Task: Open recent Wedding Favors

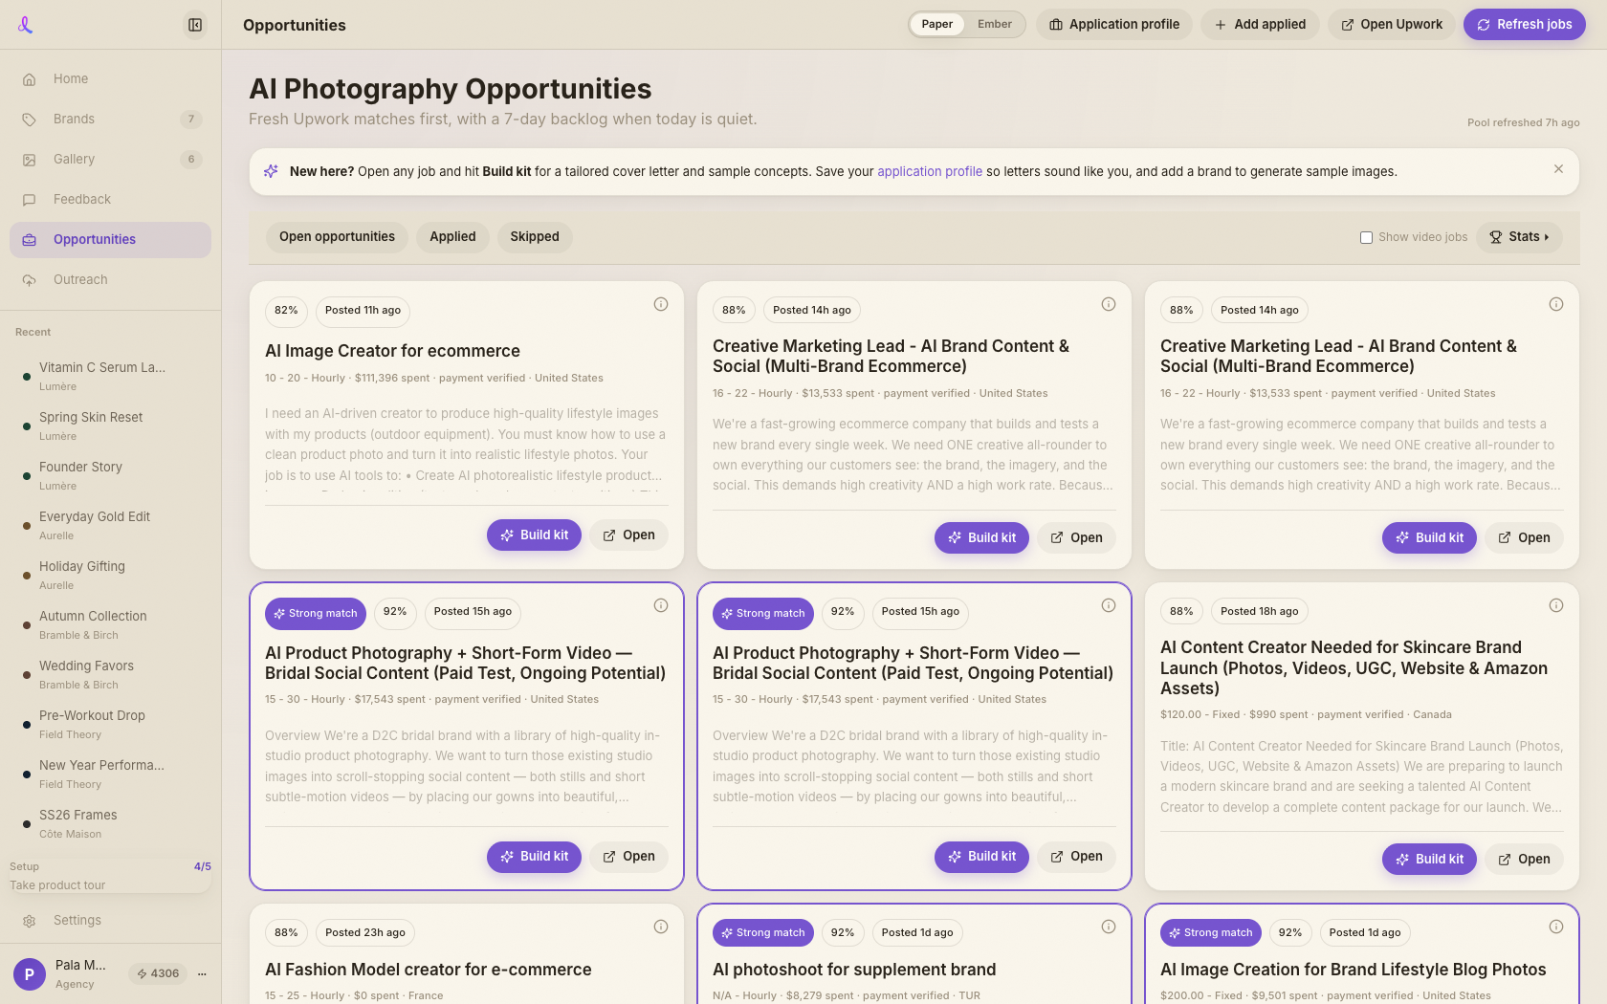Action: click(110, 674)
